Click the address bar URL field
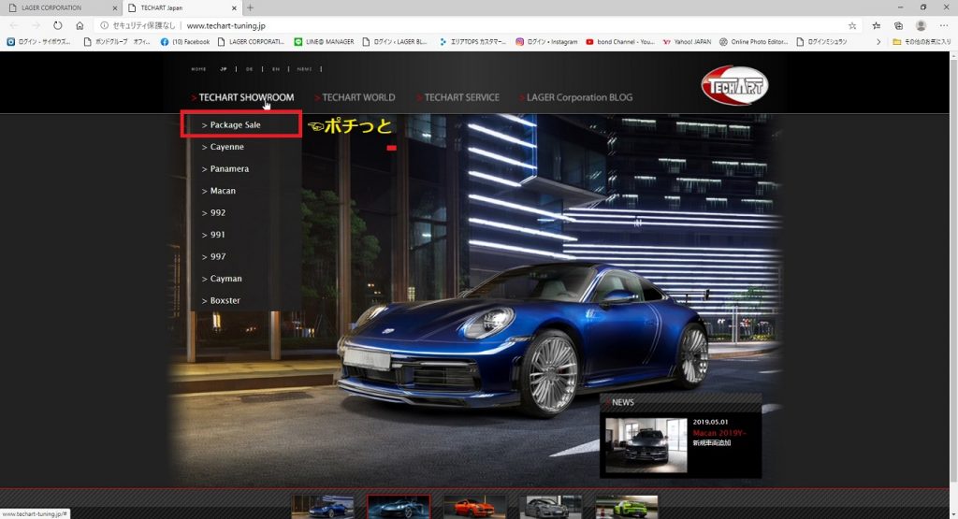The height and width of the screenshot is (519, 958). 468,25
